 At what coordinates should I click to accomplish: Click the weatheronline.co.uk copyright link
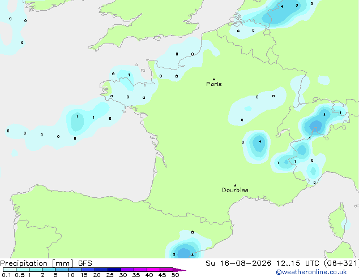click(311, 272)
